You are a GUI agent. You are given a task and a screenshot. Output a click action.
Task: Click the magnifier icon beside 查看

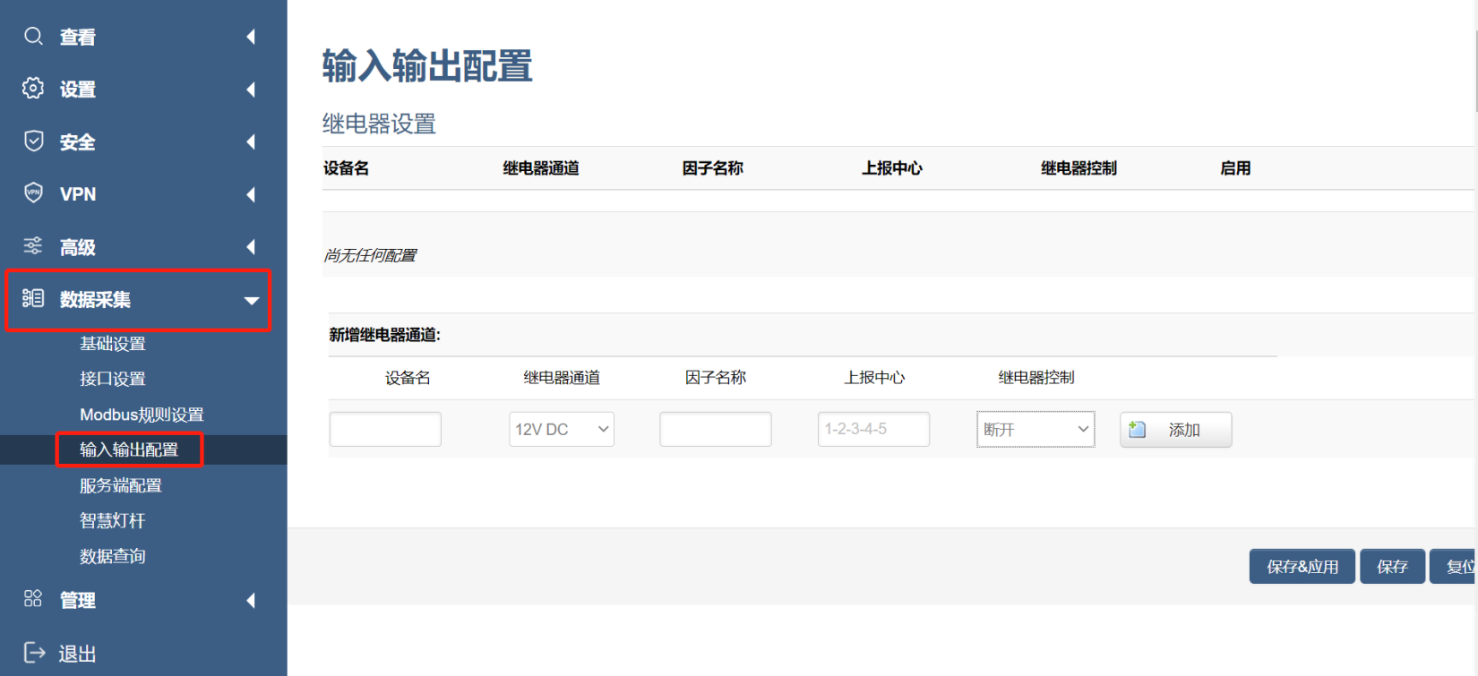click(x=33, y=36)
